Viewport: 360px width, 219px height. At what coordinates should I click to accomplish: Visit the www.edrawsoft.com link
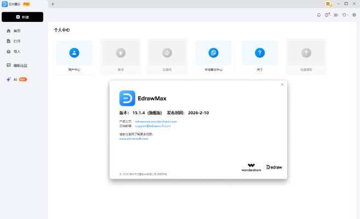134,139
